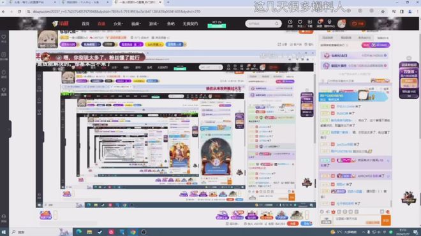Open the messages notification icon

point(320,24)
